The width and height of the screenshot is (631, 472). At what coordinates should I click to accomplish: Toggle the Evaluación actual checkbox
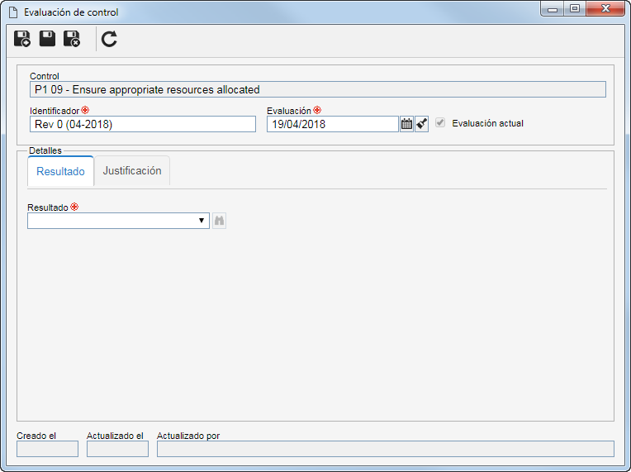tap(440, 123)
